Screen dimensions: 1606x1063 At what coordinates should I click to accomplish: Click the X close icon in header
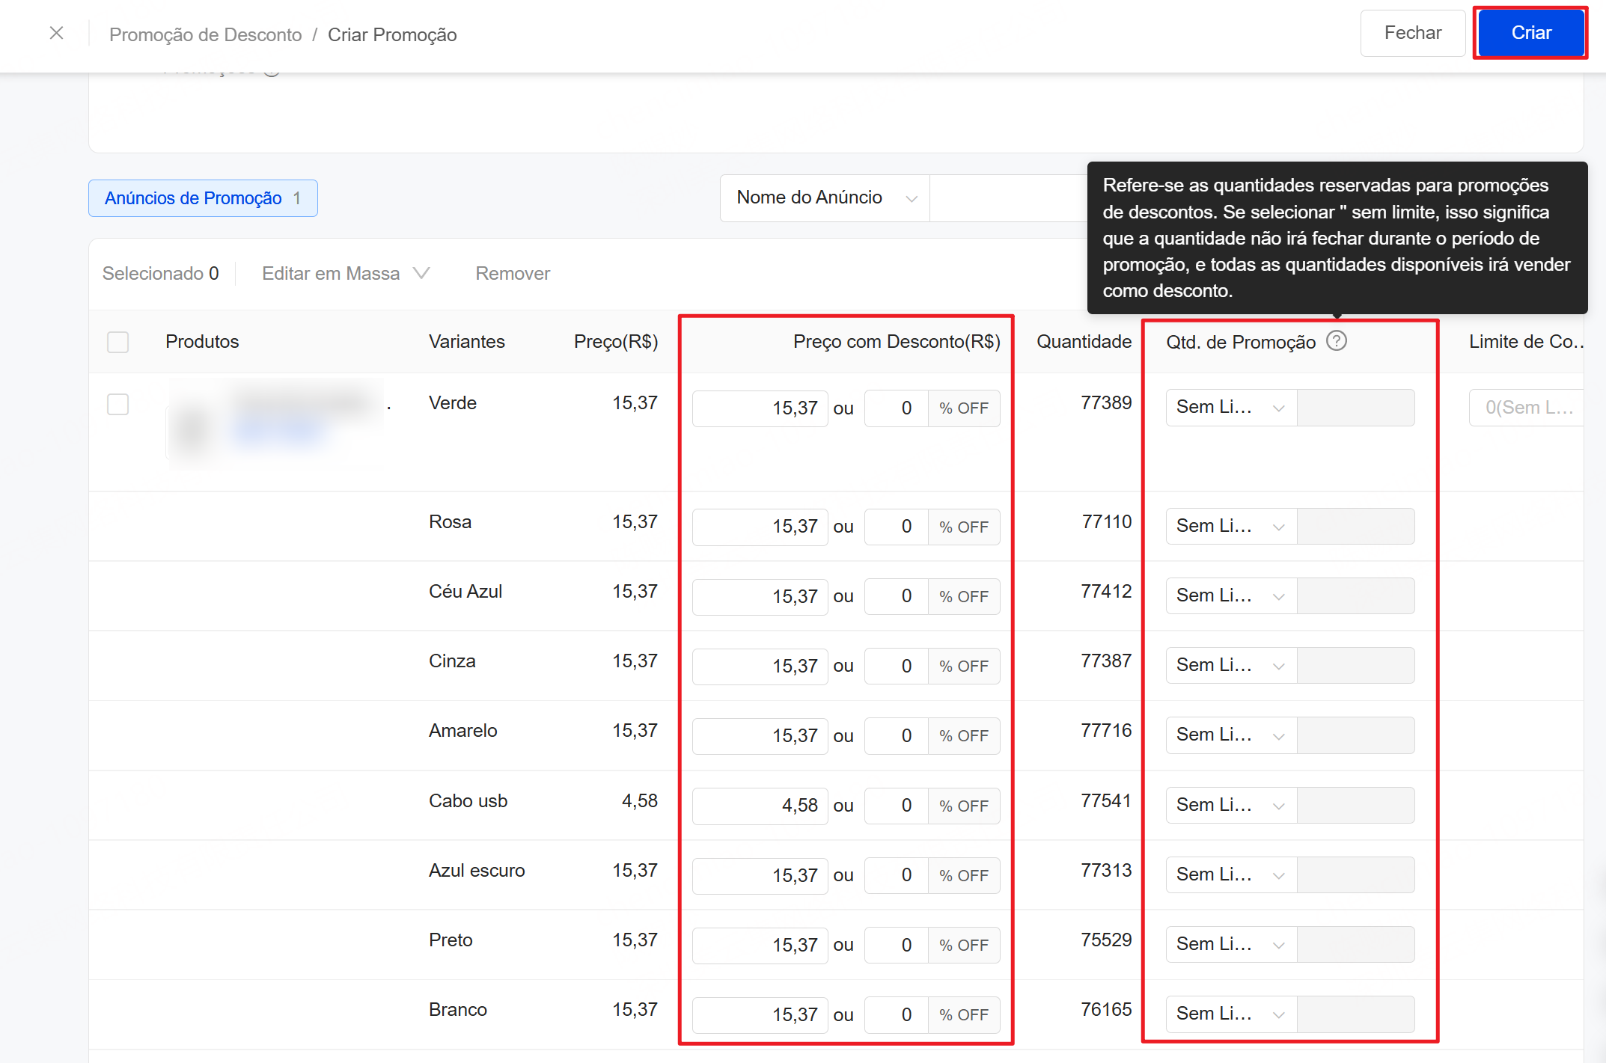[56, 33]
